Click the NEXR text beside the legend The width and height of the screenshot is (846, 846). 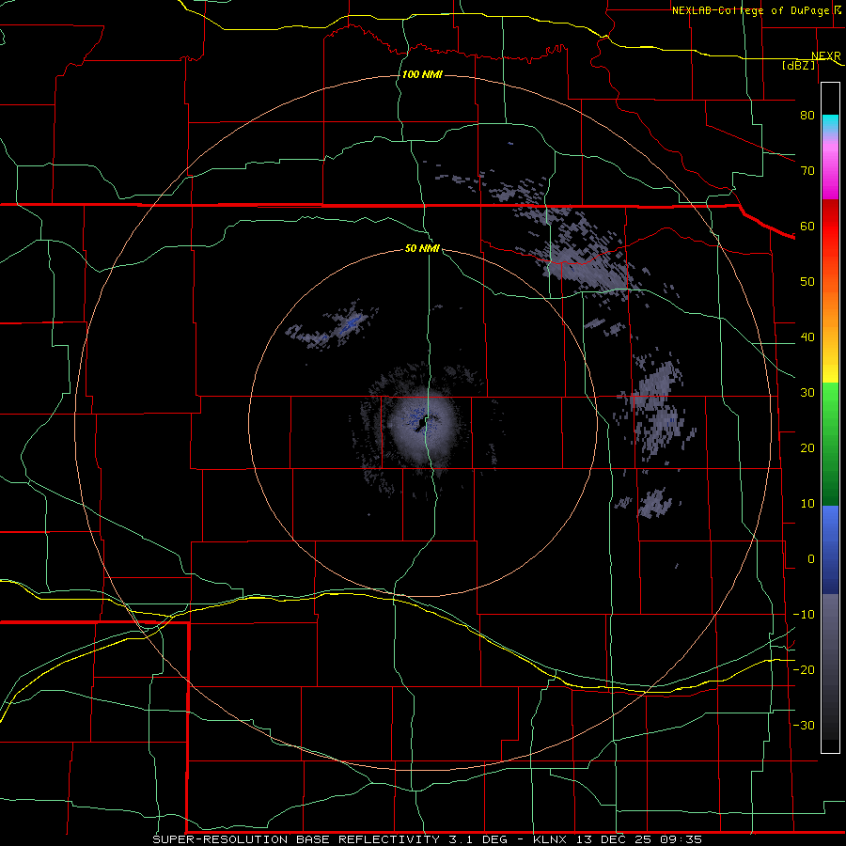click(826, 55)
